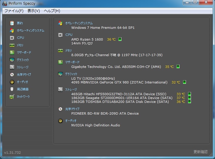Click the CPU chip icon in sidebar

pos(12,38)
